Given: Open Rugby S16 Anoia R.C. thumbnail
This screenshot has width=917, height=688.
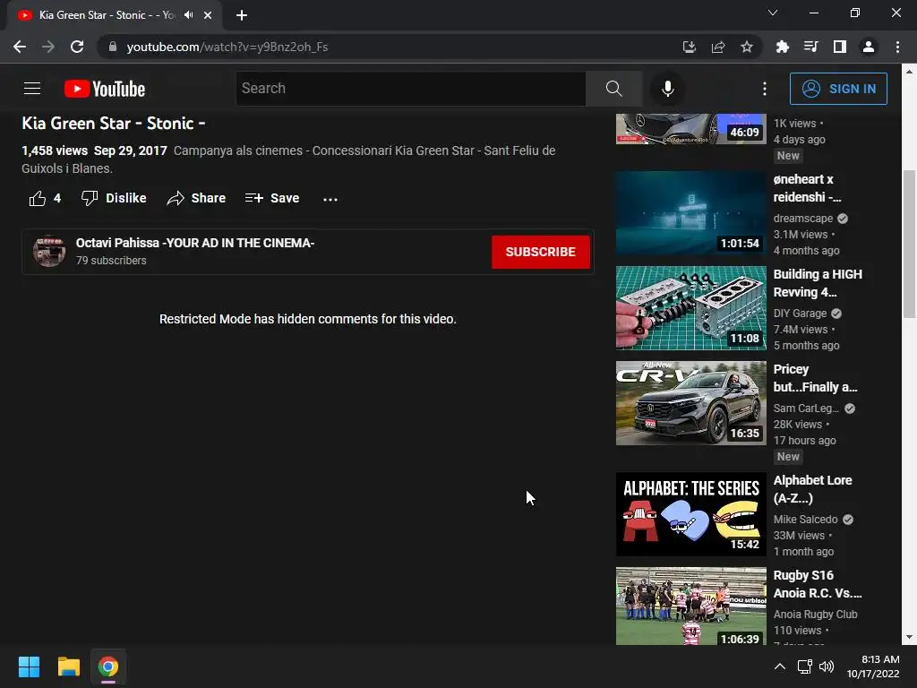Looking at the screenshot, I should tap(690, 606).
